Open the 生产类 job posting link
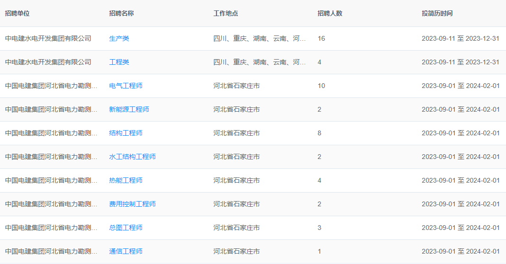Viewport: 506px width, 264px height. tap(119, 38)
